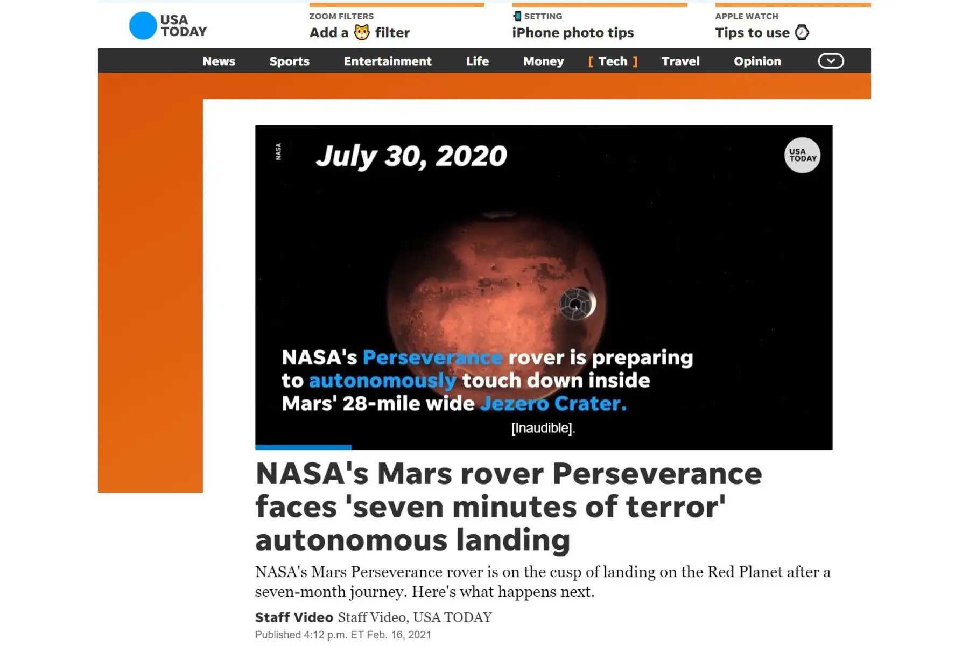Screen dimensions: 969x646
Task: Open the News section
Action: pos(219,61)
